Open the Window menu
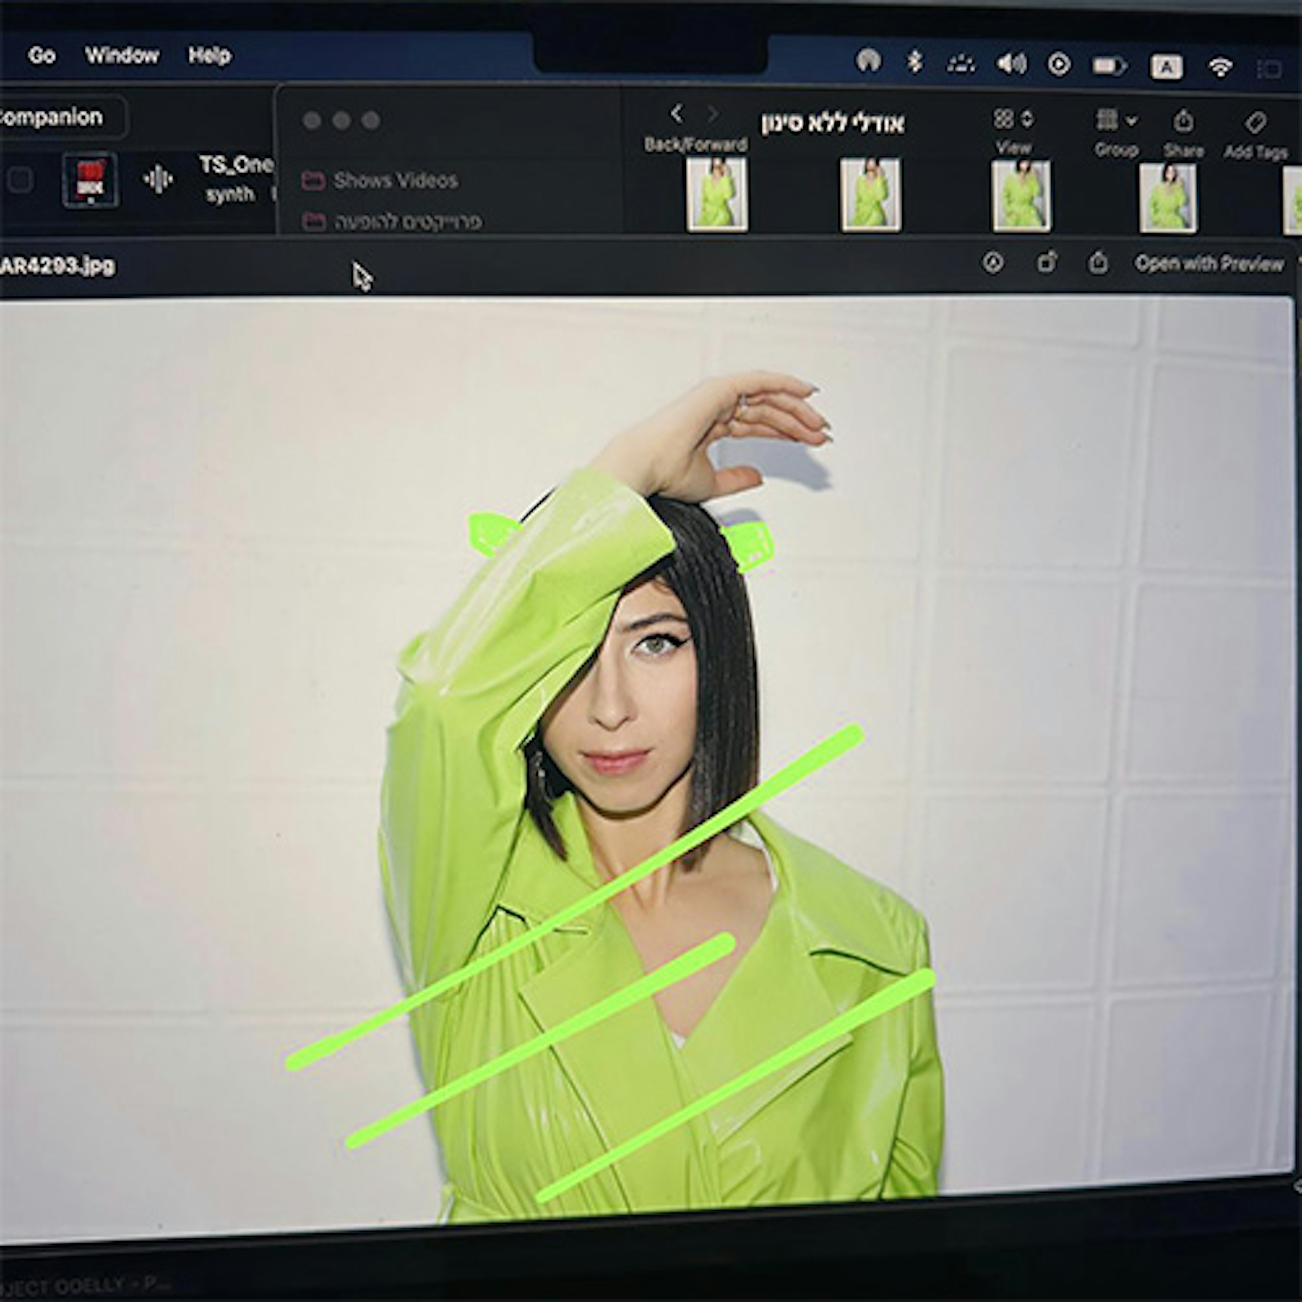Viewport: 1302px width, 1302px height. pyautogui.click(x=122, y=55)
